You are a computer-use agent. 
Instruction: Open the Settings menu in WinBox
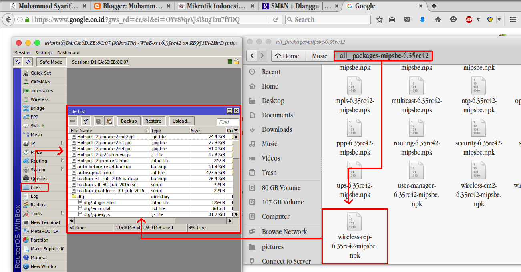44,53
